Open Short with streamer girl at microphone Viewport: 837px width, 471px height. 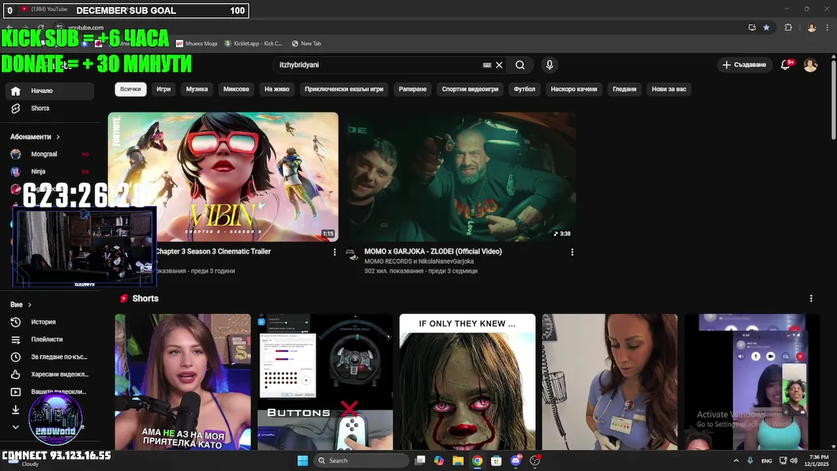tap(183, 382)
